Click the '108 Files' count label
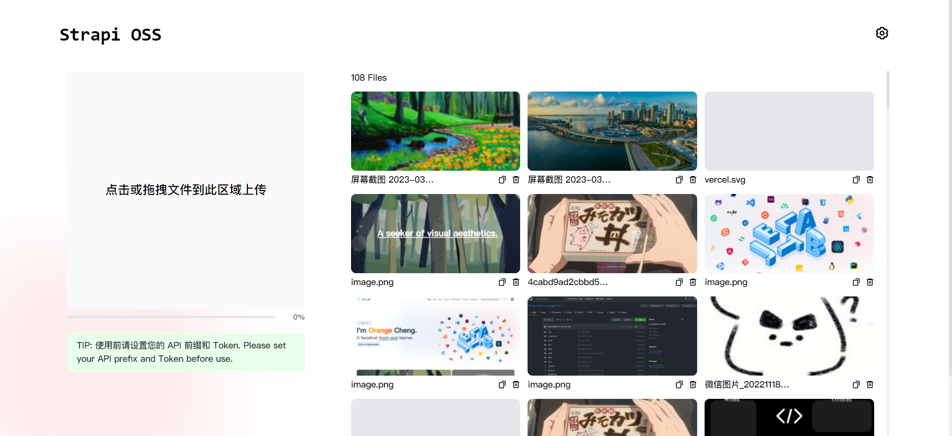Image resolution: width=952 pixels, height=436 pixels. [369, 78]
